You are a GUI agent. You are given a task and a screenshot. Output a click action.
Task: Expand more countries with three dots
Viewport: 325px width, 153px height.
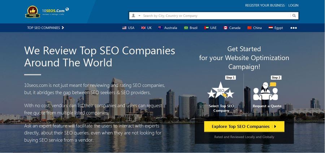(x=294, y=28)
